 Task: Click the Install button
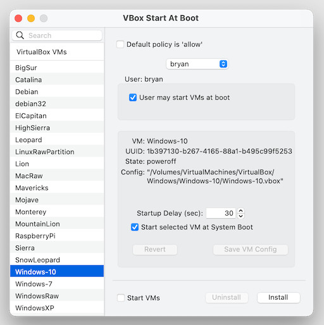tap(278, 297)
